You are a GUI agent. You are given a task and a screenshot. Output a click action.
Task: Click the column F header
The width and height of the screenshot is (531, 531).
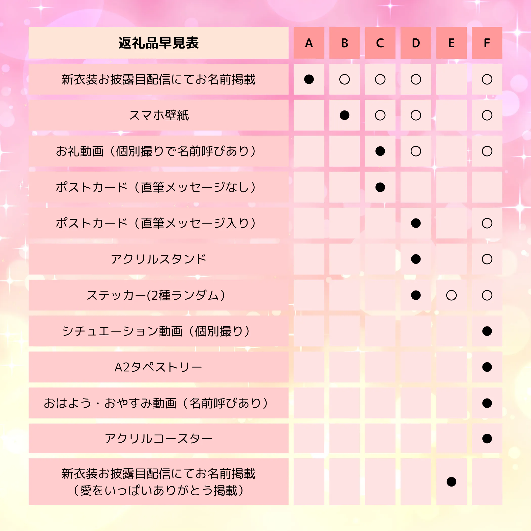click(487, 43)
